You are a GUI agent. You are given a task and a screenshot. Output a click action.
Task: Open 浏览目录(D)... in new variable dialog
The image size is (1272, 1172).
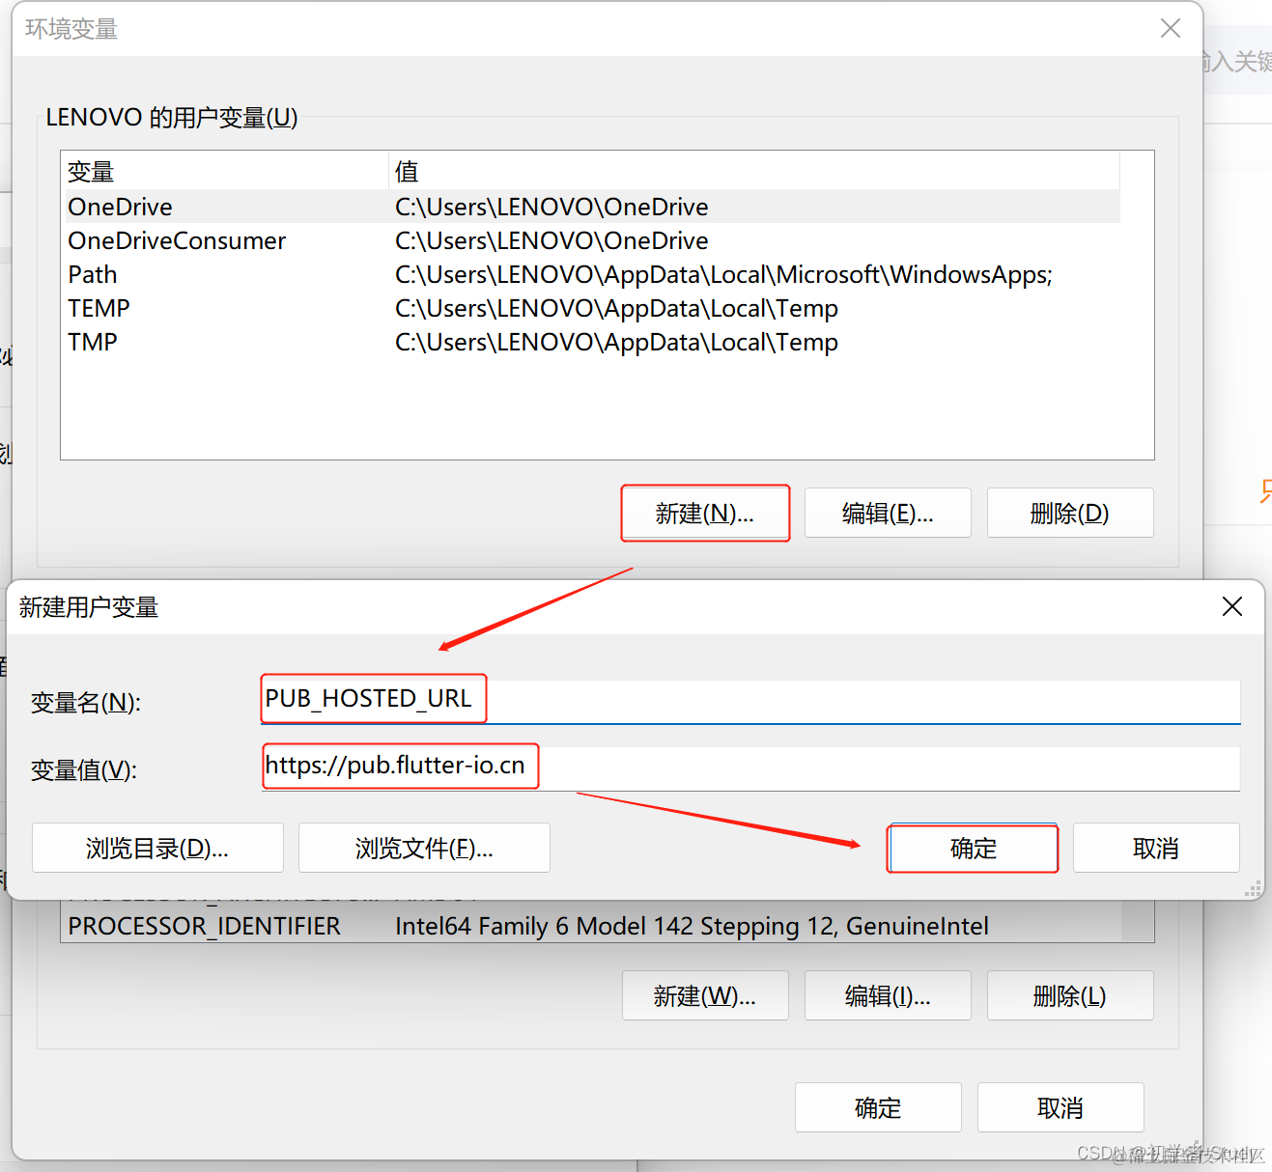157,848
